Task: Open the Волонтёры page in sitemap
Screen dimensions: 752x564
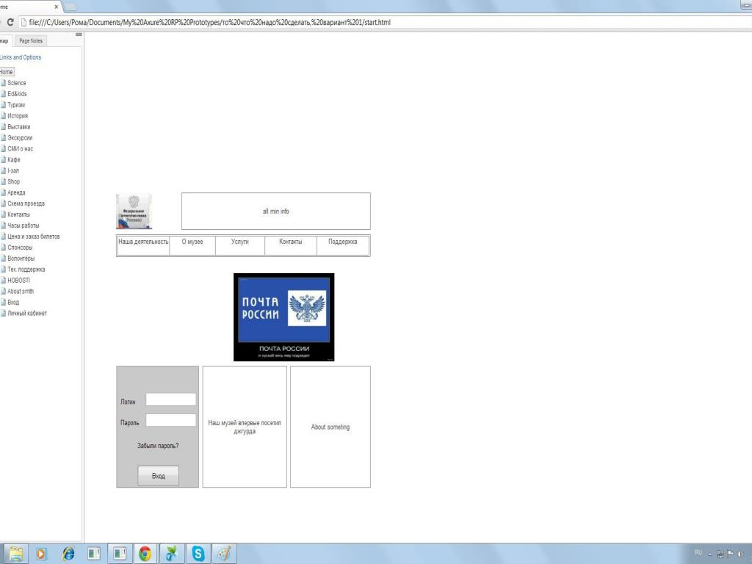Action: pyautogui.click(x=21, y=258)
